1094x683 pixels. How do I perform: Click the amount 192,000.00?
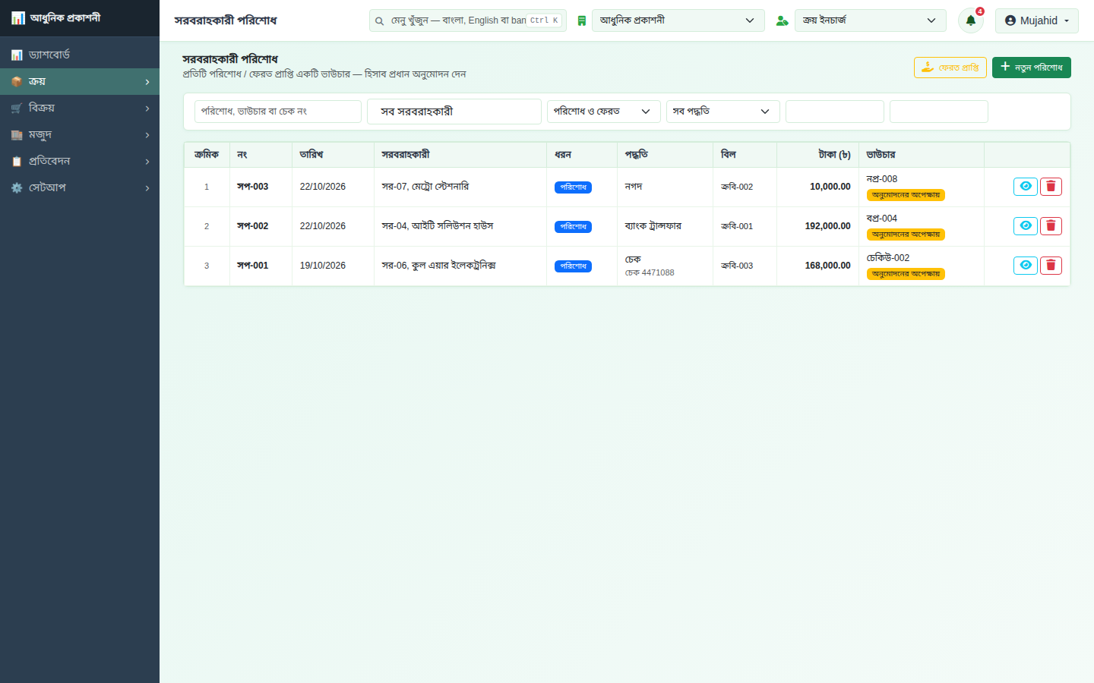coord(828,226)
